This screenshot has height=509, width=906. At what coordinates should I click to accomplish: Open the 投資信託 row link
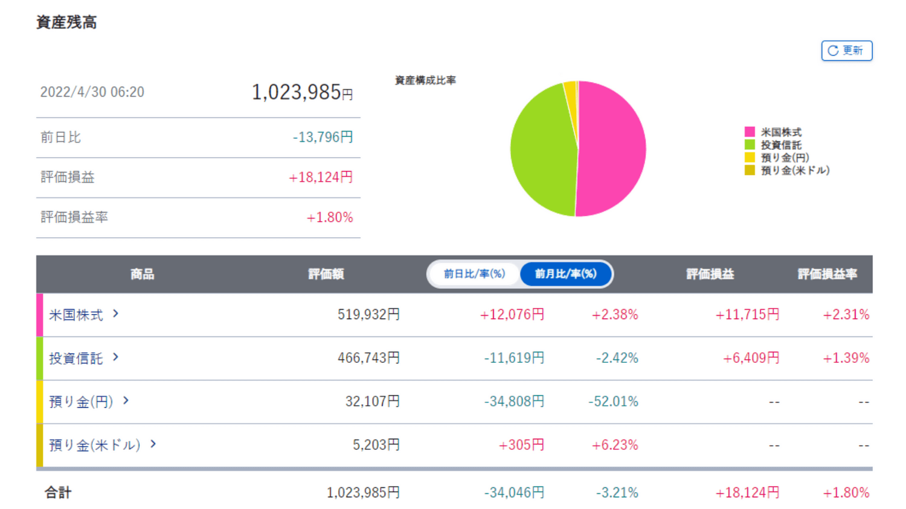75,358
